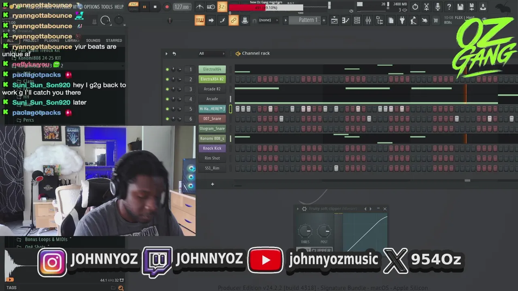Toggle the metronome icon
This screenshot has width=518, height=291.
(200, 7)
